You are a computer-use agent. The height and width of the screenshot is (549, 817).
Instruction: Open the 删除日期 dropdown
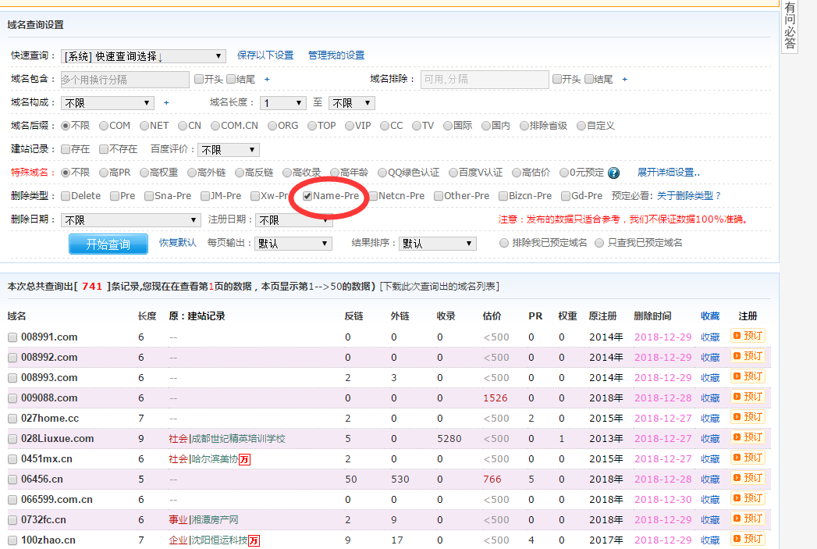130,220
